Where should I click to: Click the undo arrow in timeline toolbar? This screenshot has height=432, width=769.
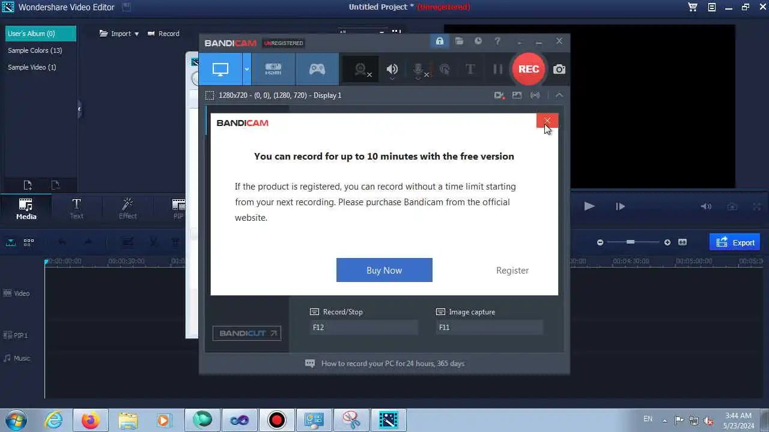pos(62,242)
